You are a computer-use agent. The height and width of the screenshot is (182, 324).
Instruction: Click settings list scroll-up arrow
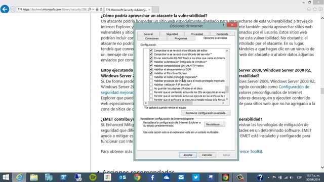click(227, 51)
